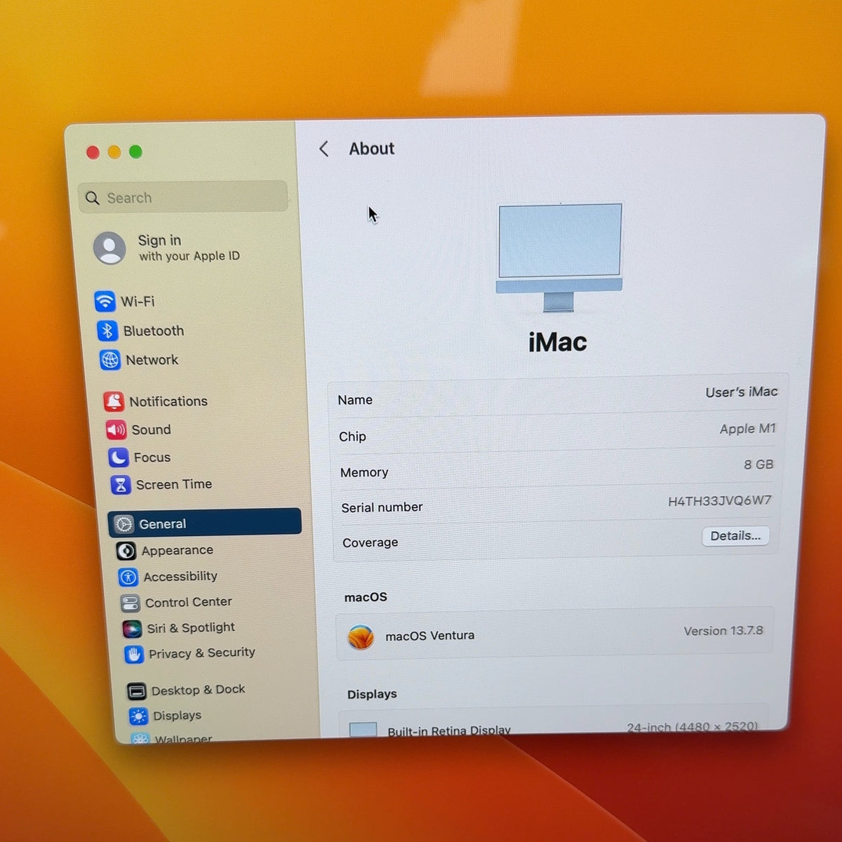Select the Notifications label
Viewport: 842px width, 842px height.
click(168, 401)
